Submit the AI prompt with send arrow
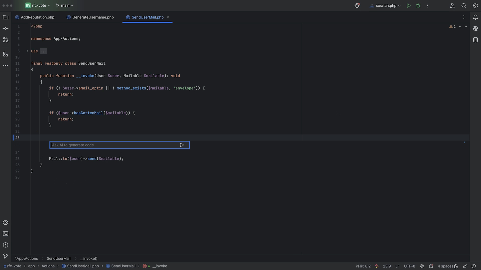The width and height of the screenshot is (481, 270). (x=182, y=145)
